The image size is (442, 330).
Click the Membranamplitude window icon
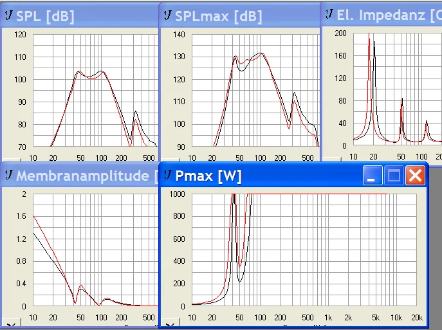[x=9, y=175]
